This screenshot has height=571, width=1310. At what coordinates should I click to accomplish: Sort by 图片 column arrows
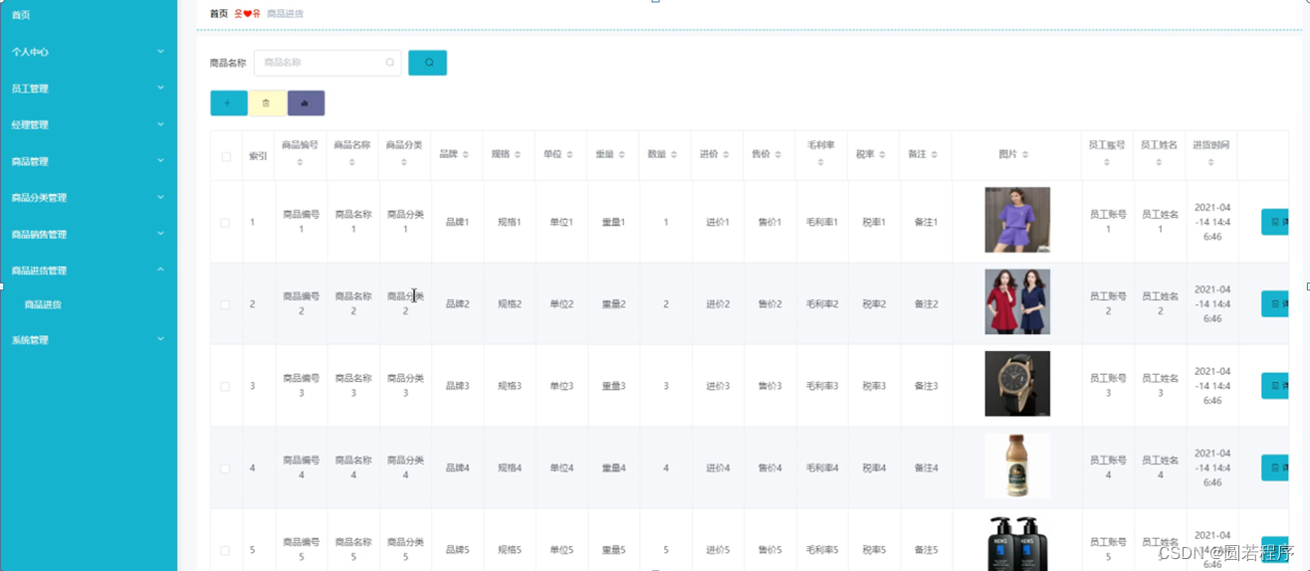pos(1025,154)
